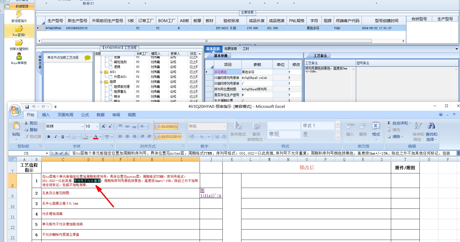Image resolution: width=460 pixels, height=242 pixels.
Task: Open font name 宋体 dropdown
Action: pos(82,127)
